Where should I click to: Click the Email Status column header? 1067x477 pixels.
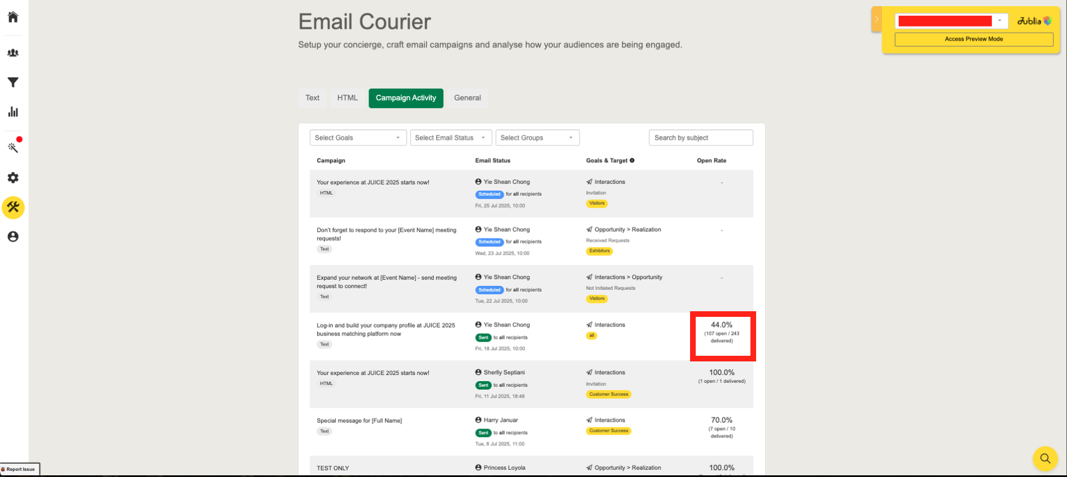493,161
